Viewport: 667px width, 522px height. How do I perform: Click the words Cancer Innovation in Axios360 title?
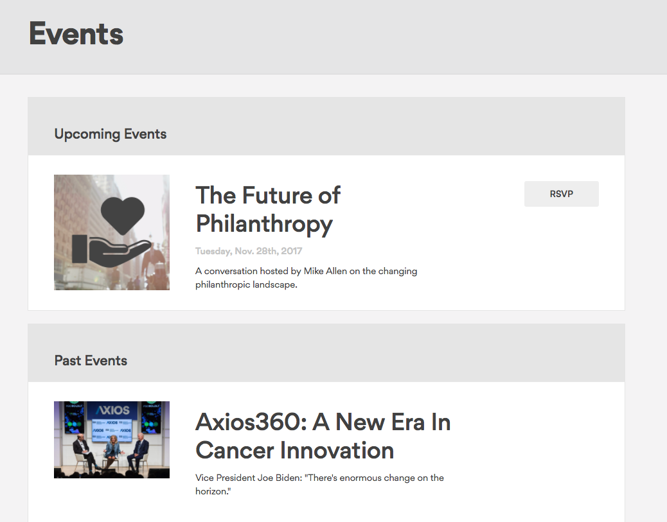294,450
